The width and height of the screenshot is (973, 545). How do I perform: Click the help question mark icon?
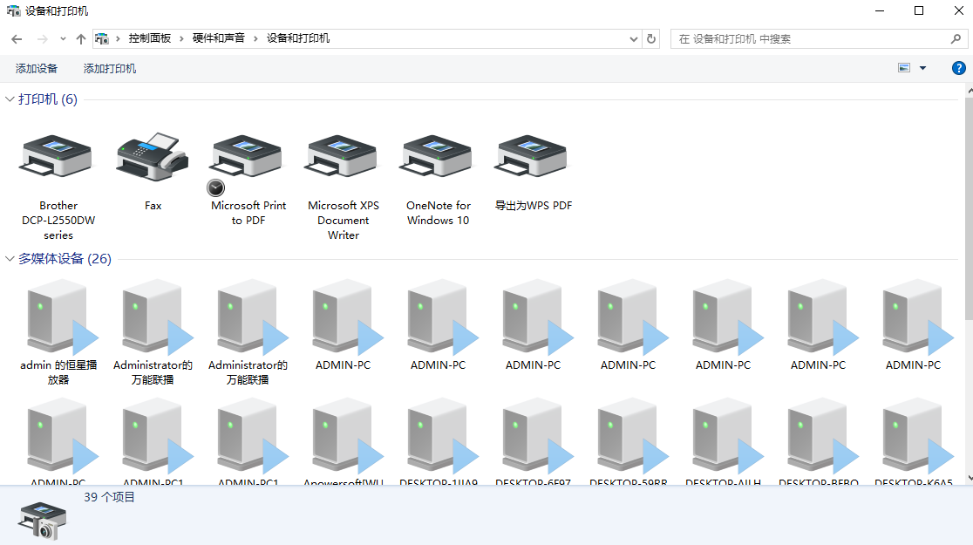(958, 68)
